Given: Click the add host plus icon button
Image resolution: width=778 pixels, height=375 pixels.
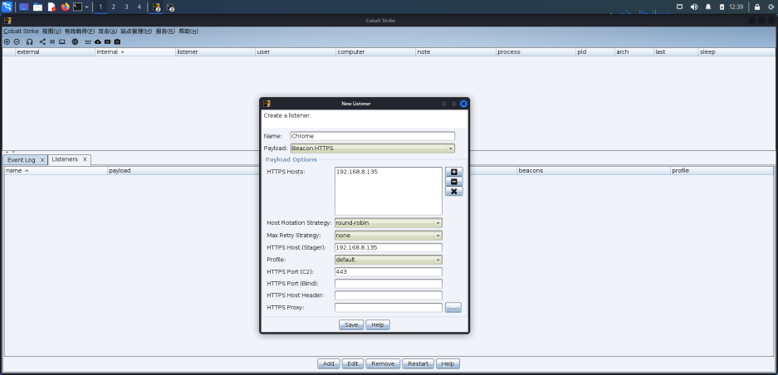Looking at the screenshot, I should tap(453, 172).
